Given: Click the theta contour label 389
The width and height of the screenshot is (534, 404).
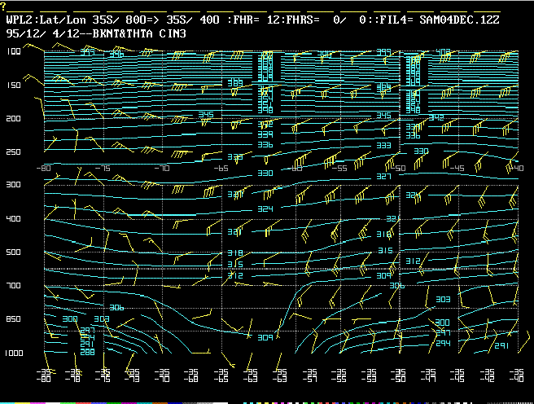Looking at the screenshot, I should tap(235, 82).
